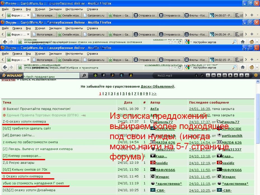The image size is (260, 195).
Task: Go forward in the front Firefox window
Action: (x=11, y=67)
